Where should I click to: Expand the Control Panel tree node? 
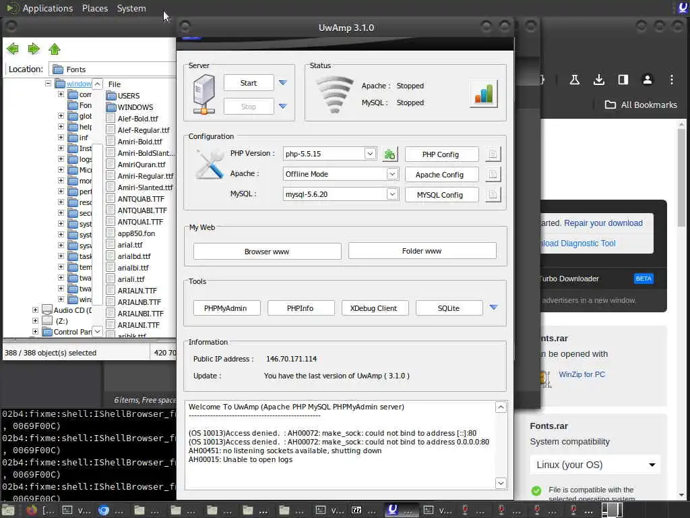click(x=35, y=332)
